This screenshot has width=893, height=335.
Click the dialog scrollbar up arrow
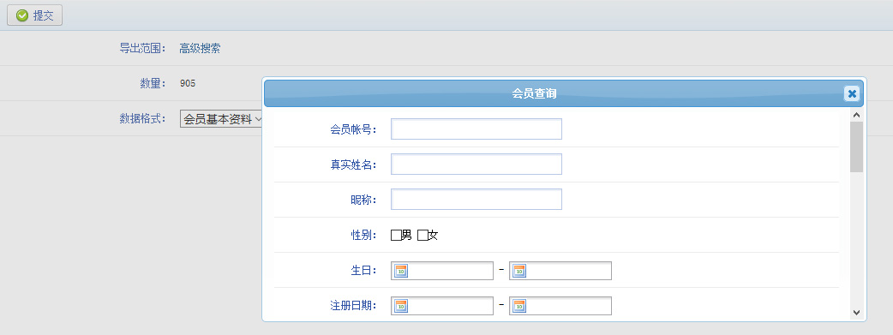pos(856,115)
